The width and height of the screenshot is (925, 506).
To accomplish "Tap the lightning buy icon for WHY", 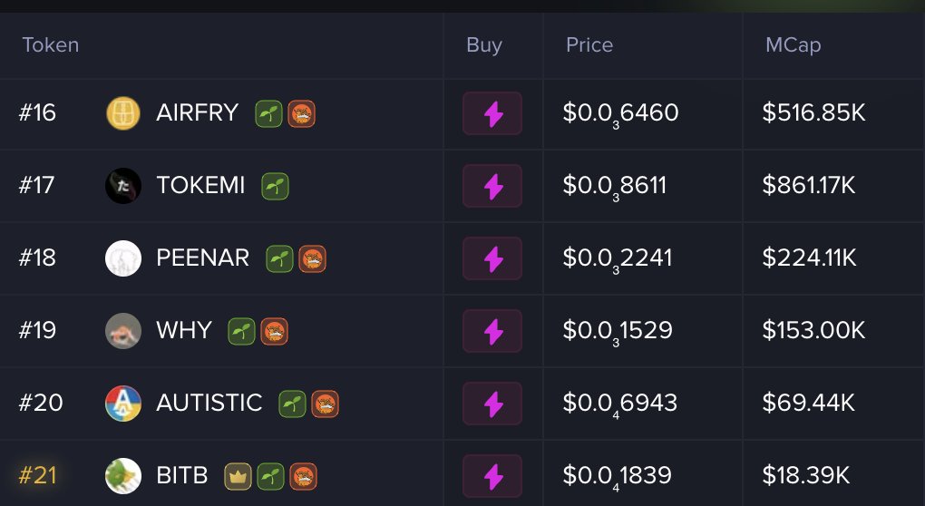I will click(x=492, y=331).
